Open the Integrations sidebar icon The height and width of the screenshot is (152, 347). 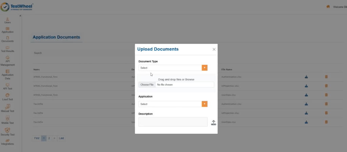pyautogui.click(x=7, y=142)
